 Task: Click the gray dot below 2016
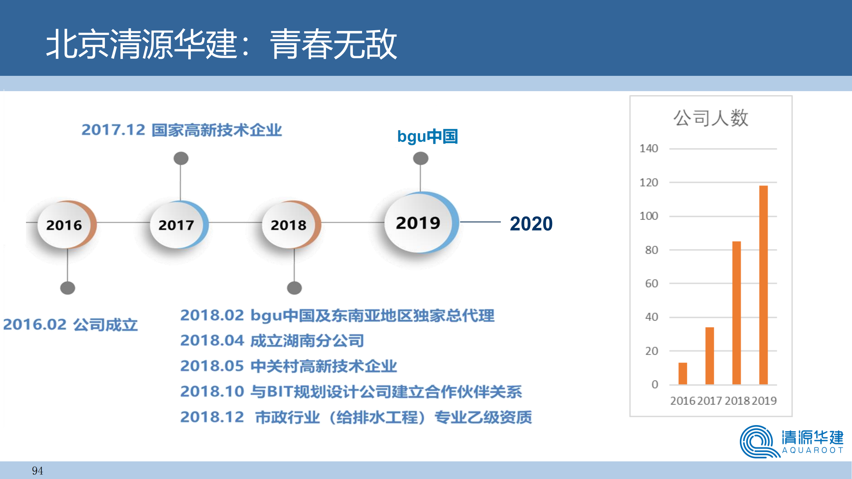pyautogui.click(x=68, y=288)
